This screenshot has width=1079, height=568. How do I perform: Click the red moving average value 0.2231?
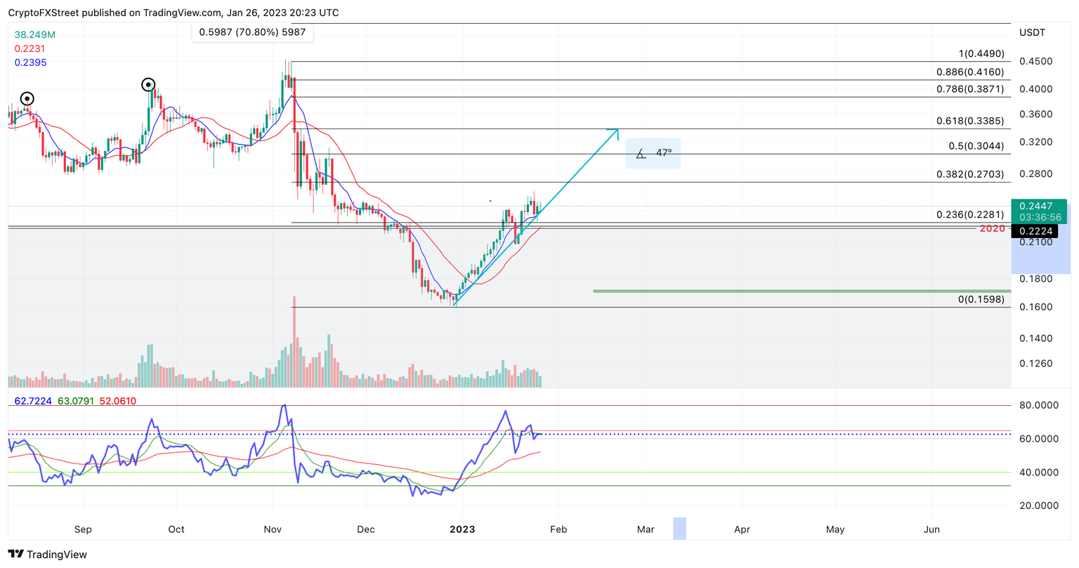pyautogui.click(x=30, y=48)
